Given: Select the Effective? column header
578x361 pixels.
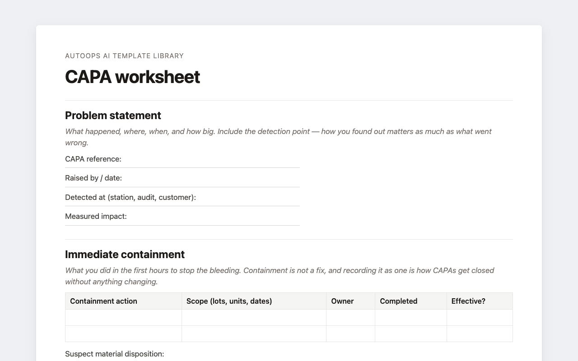Looking at the screenshot, I should tap(480, 301).
